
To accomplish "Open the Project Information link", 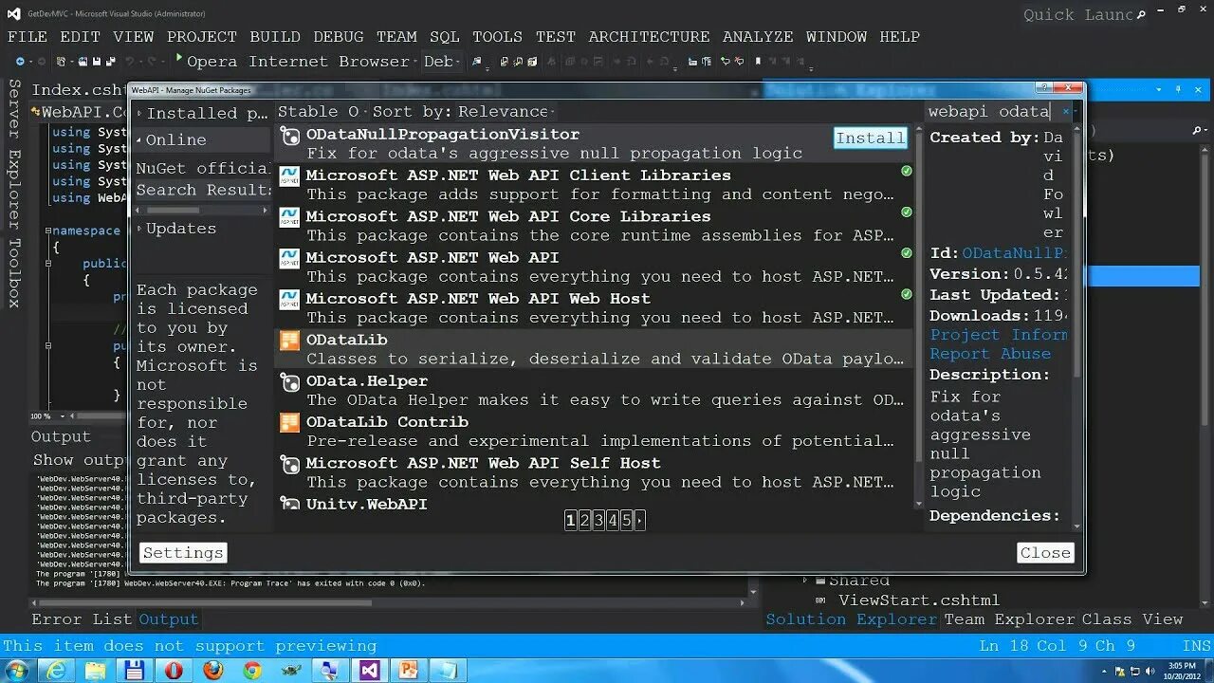I will tap(999, 335).
